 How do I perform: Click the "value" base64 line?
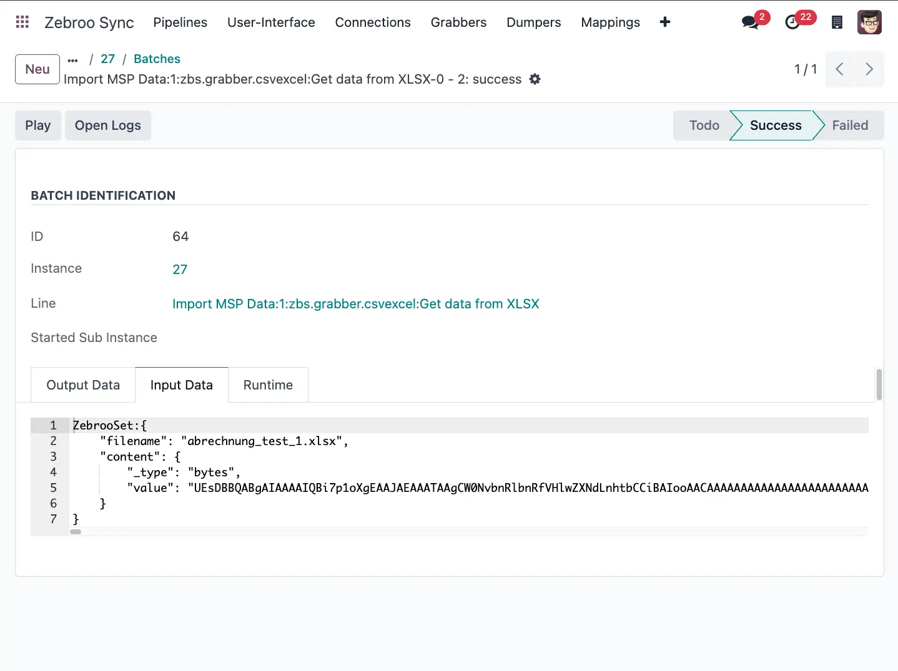(x=498, y=488)
